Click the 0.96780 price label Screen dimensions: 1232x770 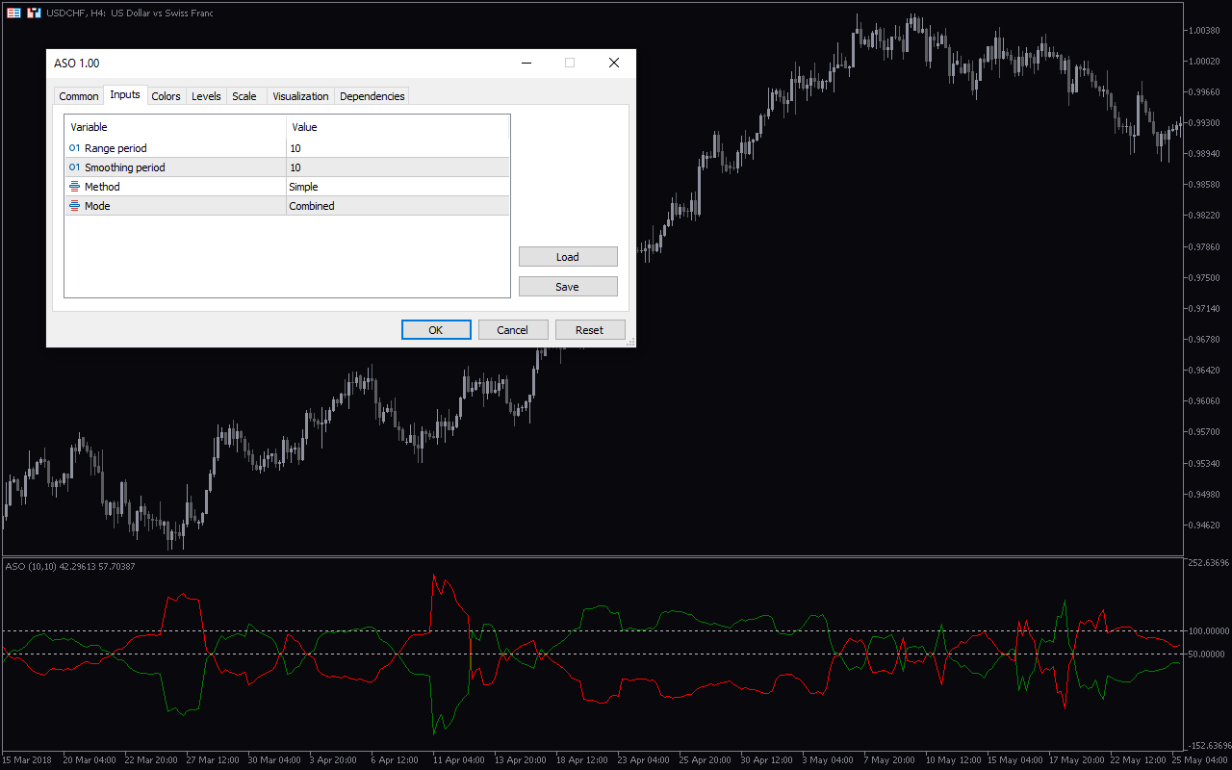tap(1205, 339)
